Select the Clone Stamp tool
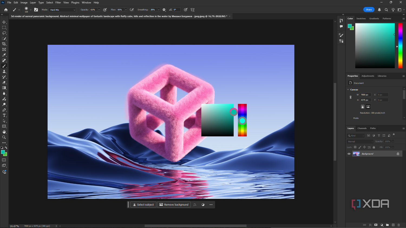The height and width of the screenshot is (228, 406). click(4, 72)
